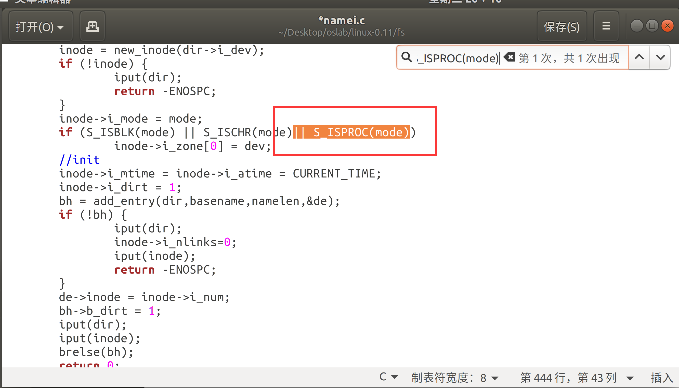The width and height of the screenshot is (679, 388).
Task: Open the 打开(O) file menu button
Action: (x=41, y=26)
